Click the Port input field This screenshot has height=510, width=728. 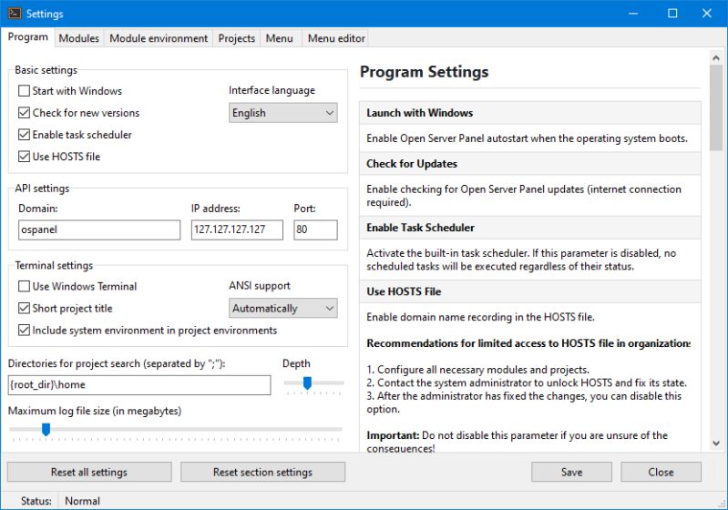coord(315,229)
